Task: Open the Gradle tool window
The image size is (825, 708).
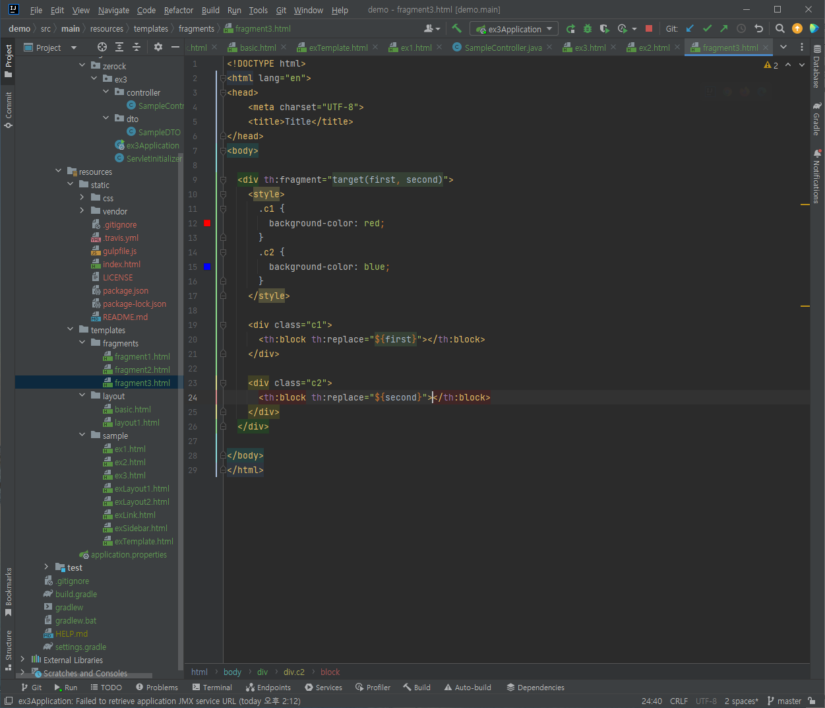Action: pos(817,119)
